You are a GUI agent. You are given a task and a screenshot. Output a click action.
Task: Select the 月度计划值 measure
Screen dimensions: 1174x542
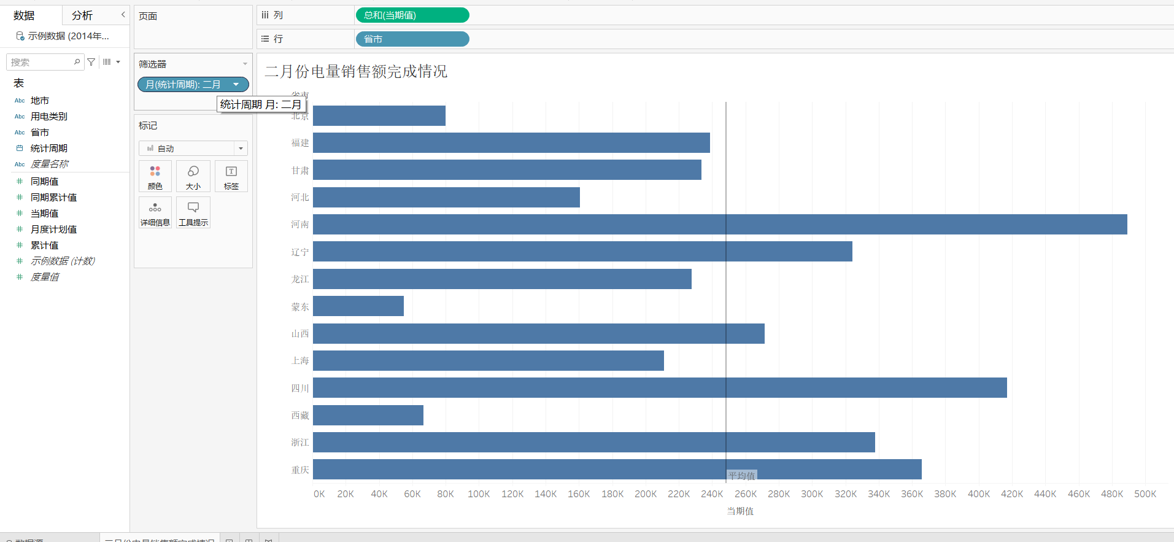click(54, 230)
